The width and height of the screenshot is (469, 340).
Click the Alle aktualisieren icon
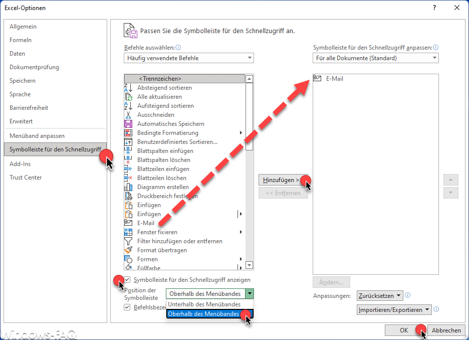tap(128, 97)
